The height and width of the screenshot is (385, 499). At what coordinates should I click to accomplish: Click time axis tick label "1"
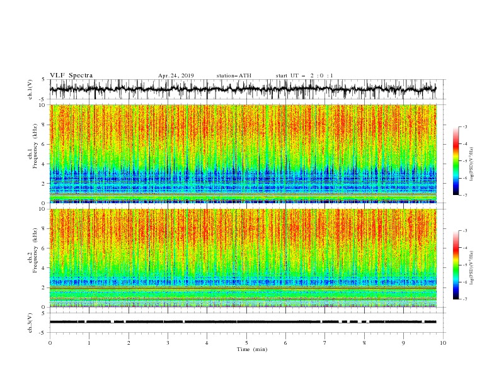point(89,343)
